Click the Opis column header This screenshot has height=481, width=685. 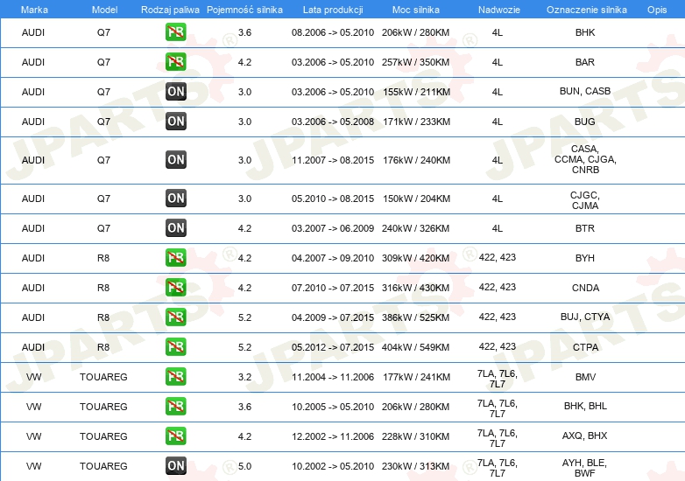[657, 10]
